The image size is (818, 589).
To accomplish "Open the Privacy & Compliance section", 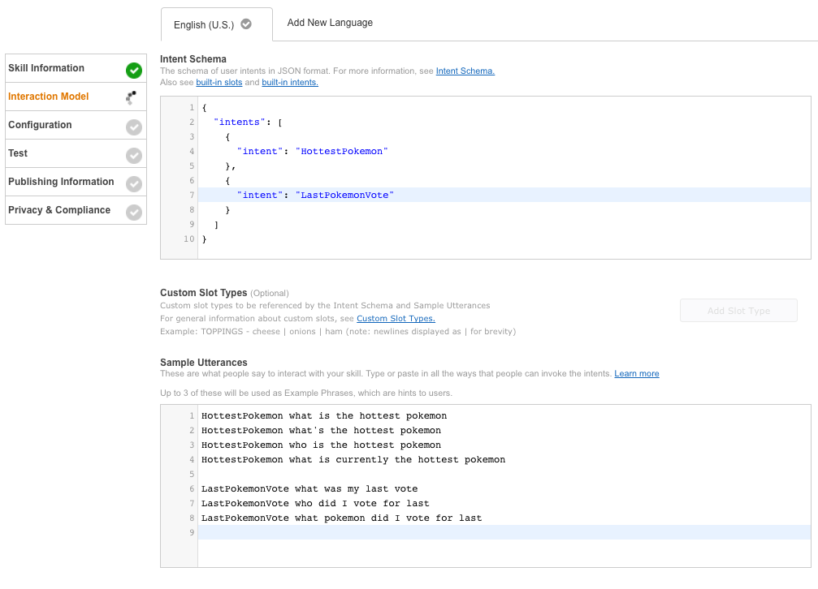I will click(76, 210).
